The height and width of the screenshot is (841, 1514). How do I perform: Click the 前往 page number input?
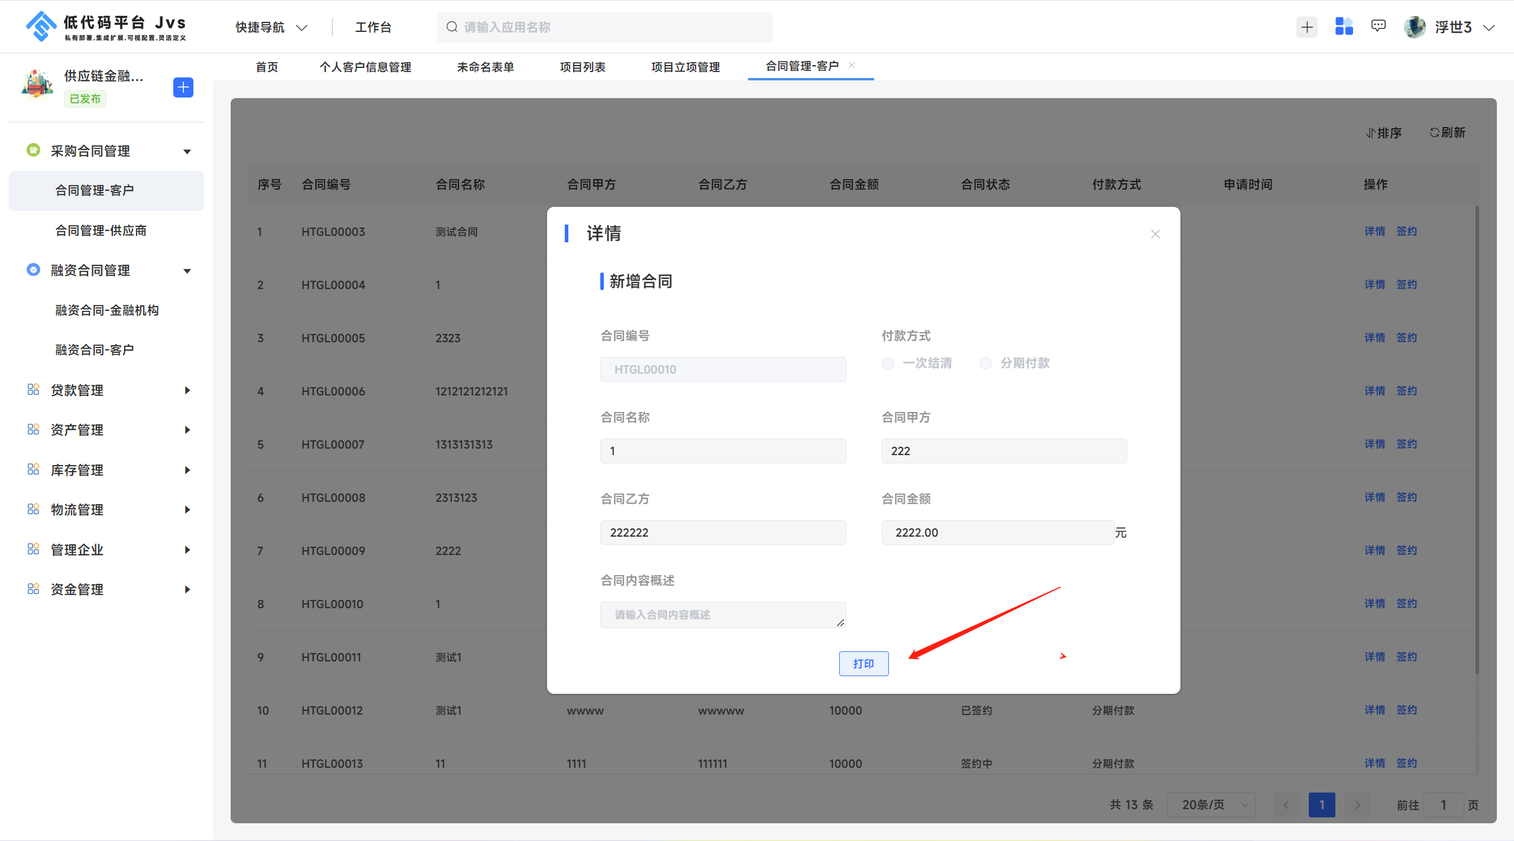click(x=1443, y=805)
